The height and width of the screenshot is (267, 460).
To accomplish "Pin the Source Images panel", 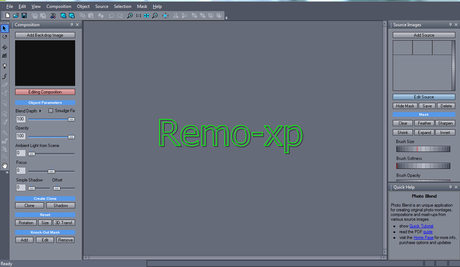I will point(450,25).
